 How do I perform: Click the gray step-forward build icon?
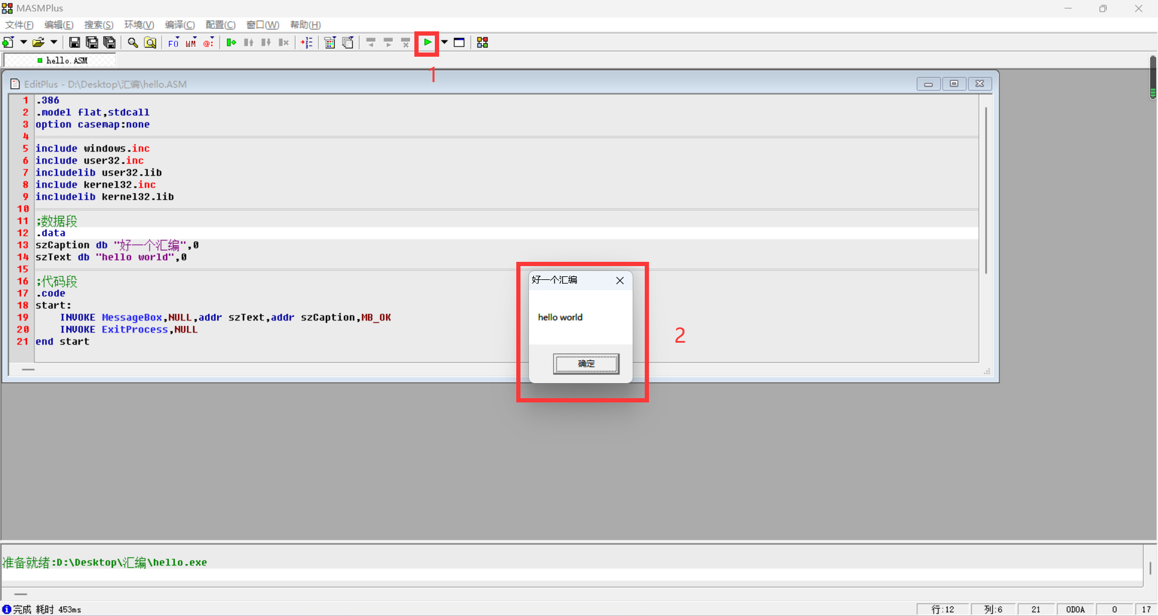pyautogui.click(x=388, y=42)
